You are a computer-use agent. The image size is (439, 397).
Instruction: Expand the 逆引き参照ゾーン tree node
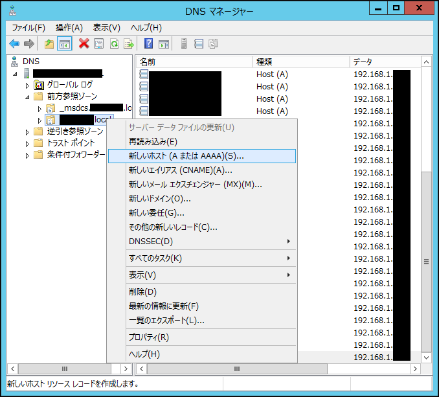click(27, 131)
